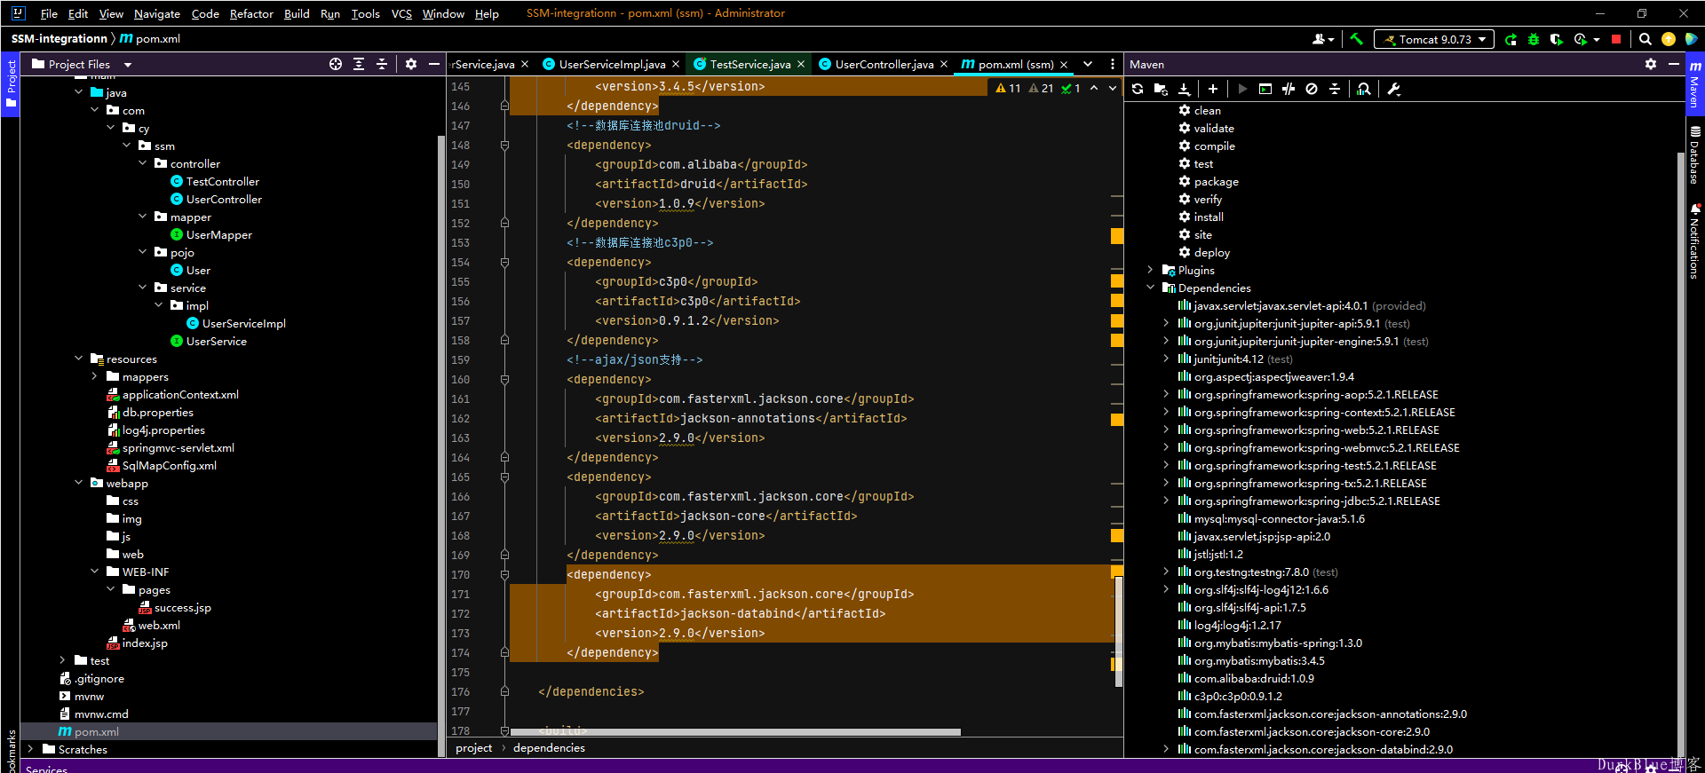Click the yellow IDE update icon
The height and width of the screenshot is (773, 1705).
click(x=1669, y=39)
